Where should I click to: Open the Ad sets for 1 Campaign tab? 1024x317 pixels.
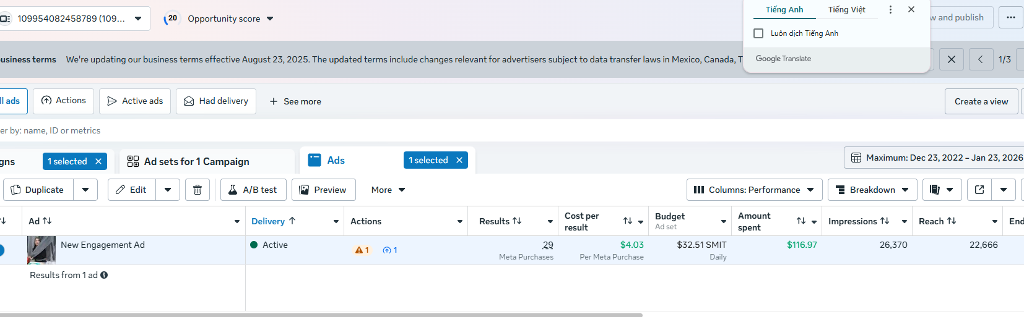(x=197, y=161)
